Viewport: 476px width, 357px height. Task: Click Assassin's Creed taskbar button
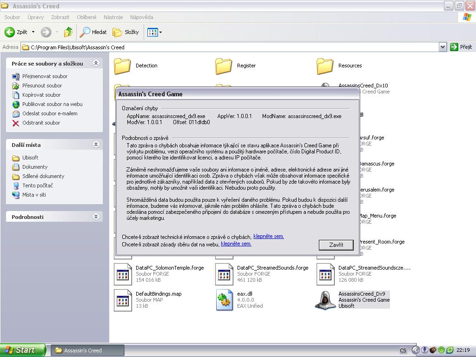pos(87,350)
